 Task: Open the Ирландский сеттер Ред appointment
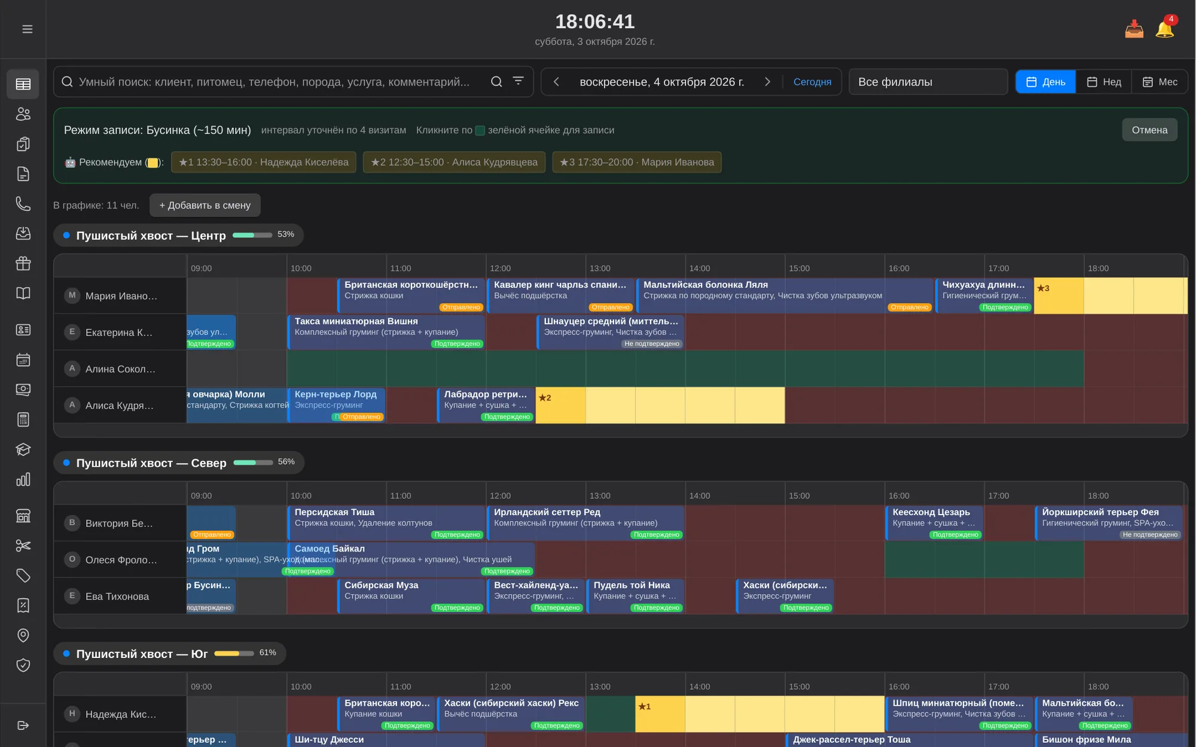585,523
